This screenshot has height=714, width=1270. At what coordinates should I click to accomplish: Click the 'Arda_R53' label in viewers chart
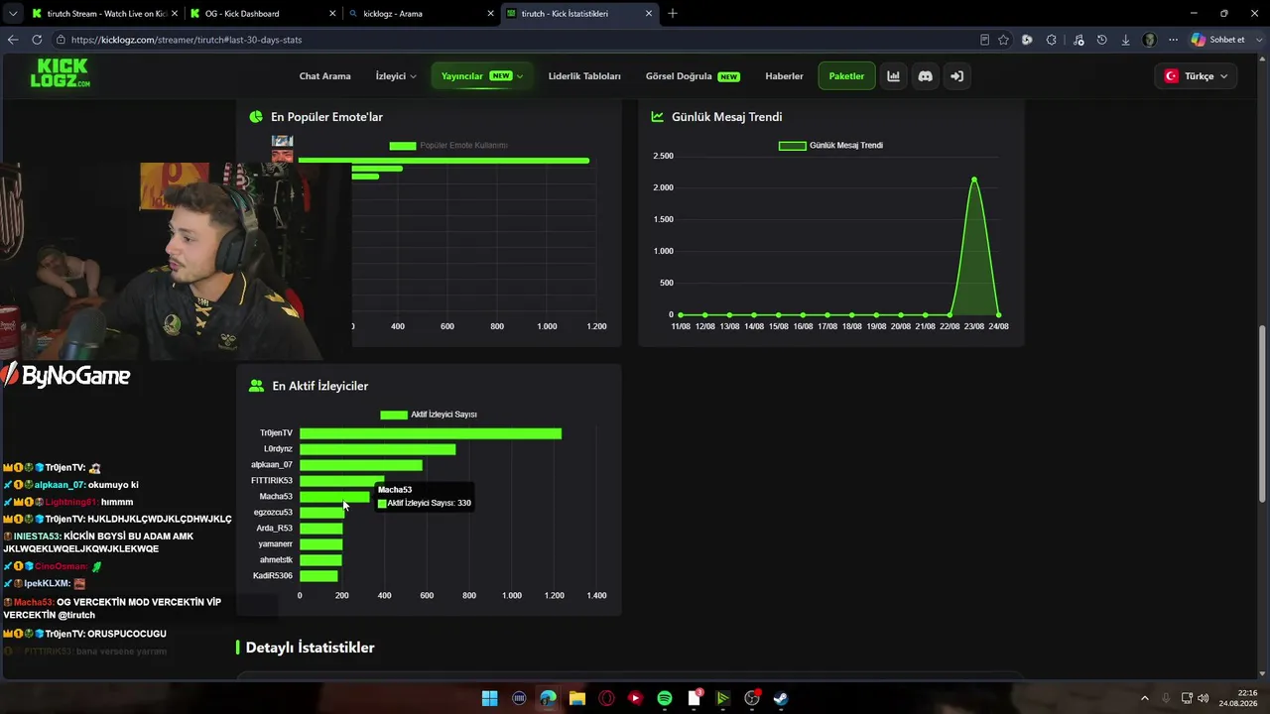pyautogui.click(x=275, y=529)
